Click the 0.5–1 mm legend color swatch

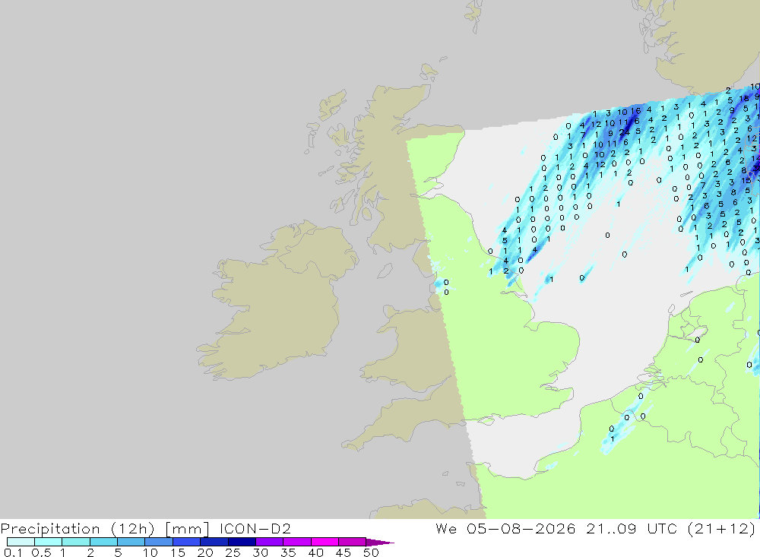click(x=48, y=542)
